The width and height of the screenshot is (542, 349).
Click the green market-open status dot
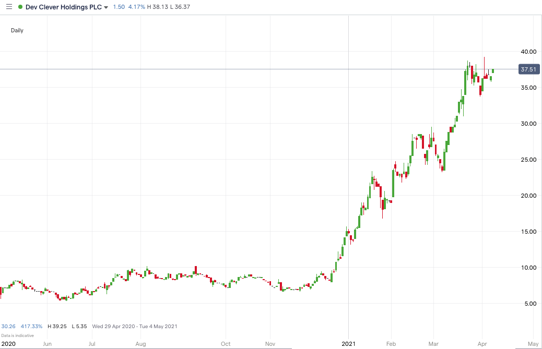point(19,7)
